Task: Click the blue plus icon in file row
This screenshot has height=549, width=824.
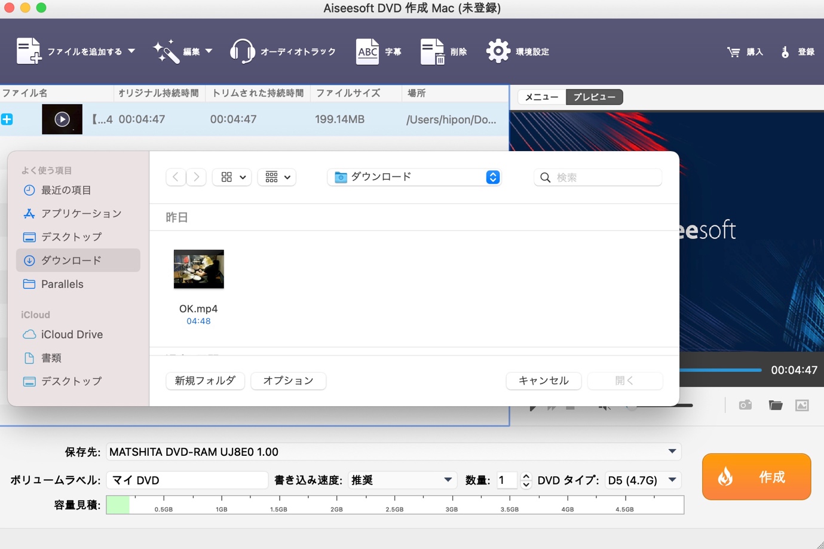Action: 7,119
